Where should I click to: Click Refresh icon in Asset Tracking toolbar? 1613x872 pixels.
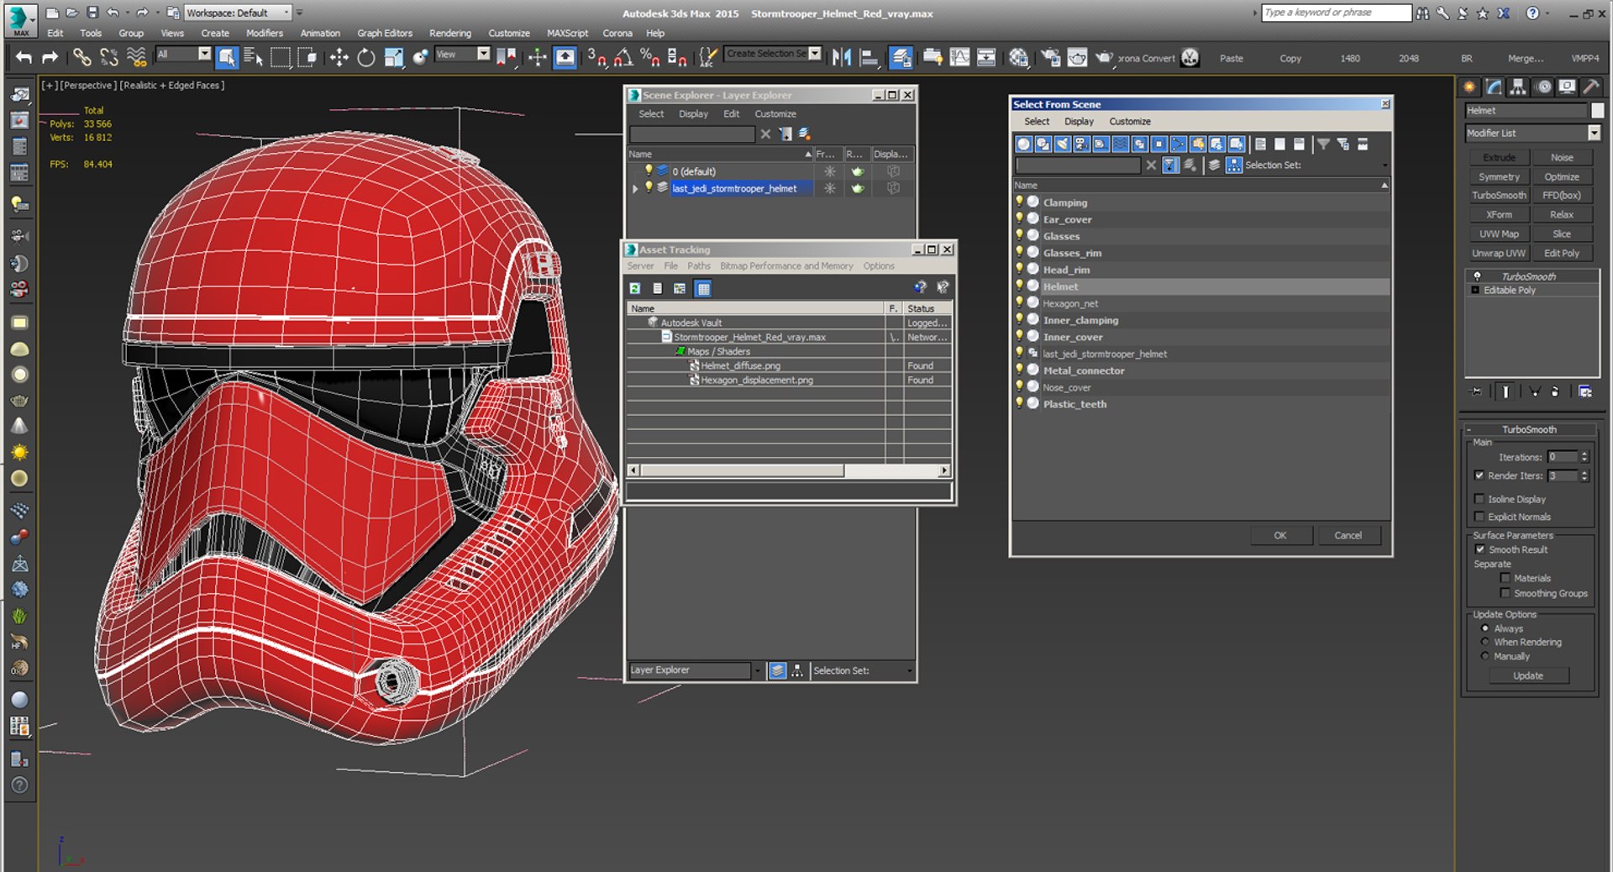pos(635,288)
